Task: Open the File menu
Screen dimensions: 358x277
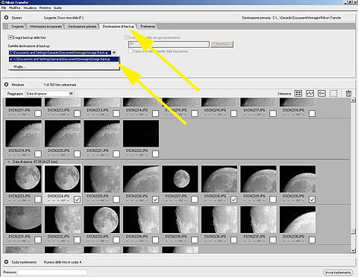Action: tap(4, 7)
